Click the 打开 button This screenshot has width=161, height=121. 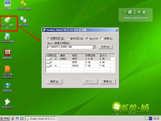105,47
